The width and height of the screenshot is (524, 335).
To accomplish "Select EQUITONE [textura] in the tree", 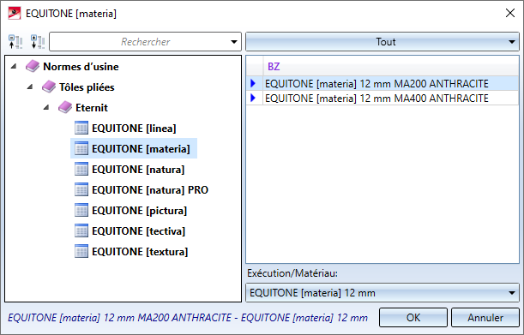I will 140,252.
